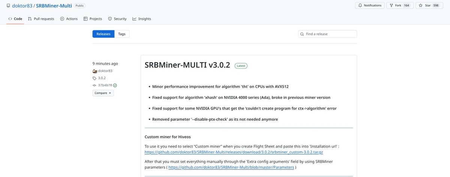Image resolution: width=450 pixels, height=177 pixels.
Task: Open the doktor83 author link in sidebar
Action: pyautogui.click(x=105, y=71)
